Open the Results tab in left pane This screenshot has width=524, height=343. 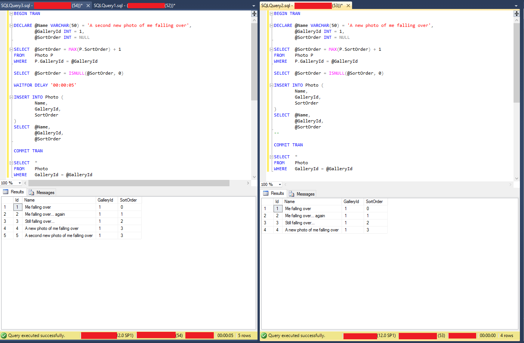(14, 192)
